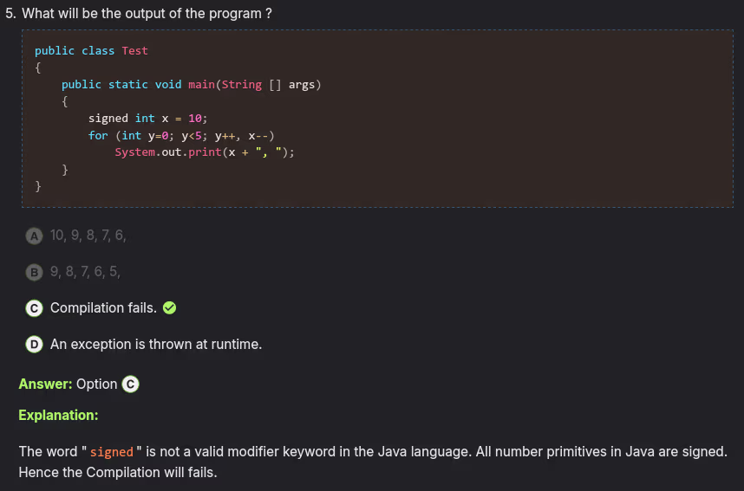Select option A circle badge
The image size is (744, 491).
coord(34,236)
